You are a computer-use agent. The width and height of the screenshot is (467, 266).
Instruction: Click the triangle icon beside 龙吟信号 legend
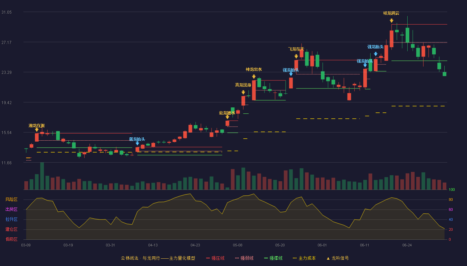pyautogui.click(x=328, y=258)
